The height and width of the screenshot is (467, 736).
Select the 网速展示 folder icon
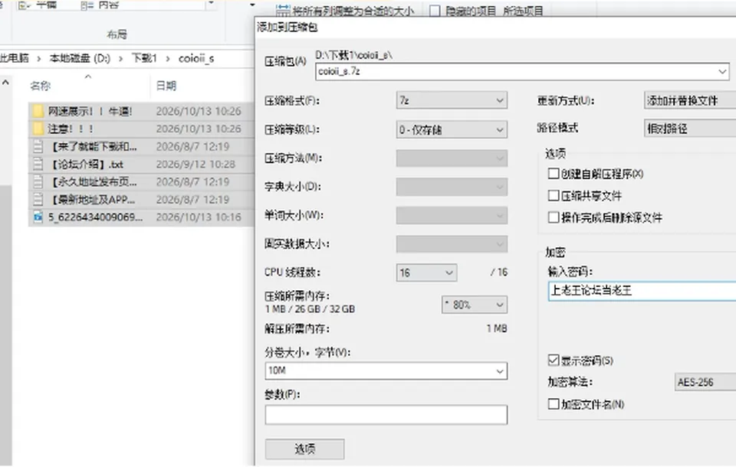coord(38,111)
